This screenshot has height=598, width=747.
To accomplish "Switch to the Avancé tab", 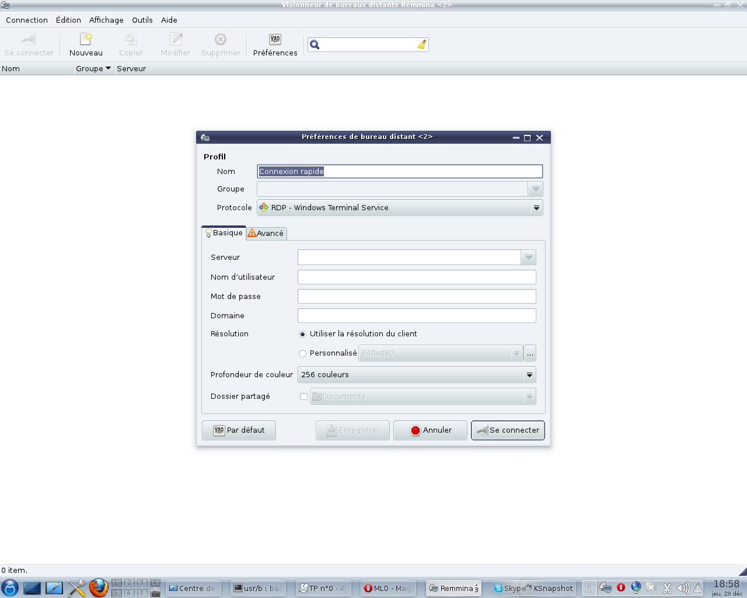I will (x=267, y=234).
